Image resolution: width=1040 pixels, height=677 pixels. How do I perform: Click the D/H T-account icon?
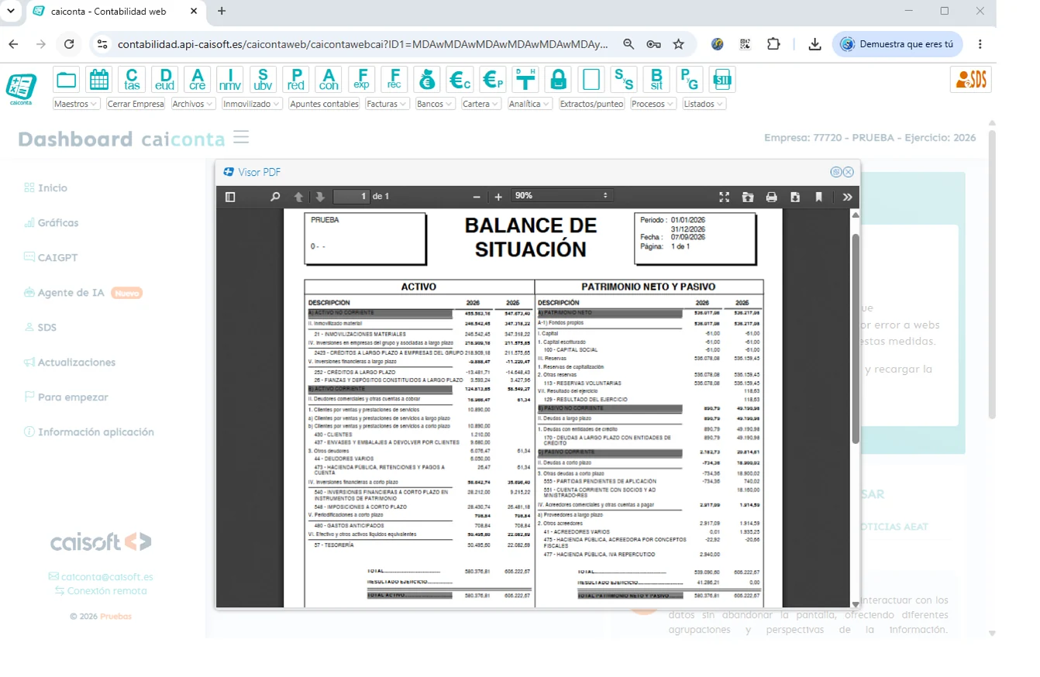click(x=525, y=79)
